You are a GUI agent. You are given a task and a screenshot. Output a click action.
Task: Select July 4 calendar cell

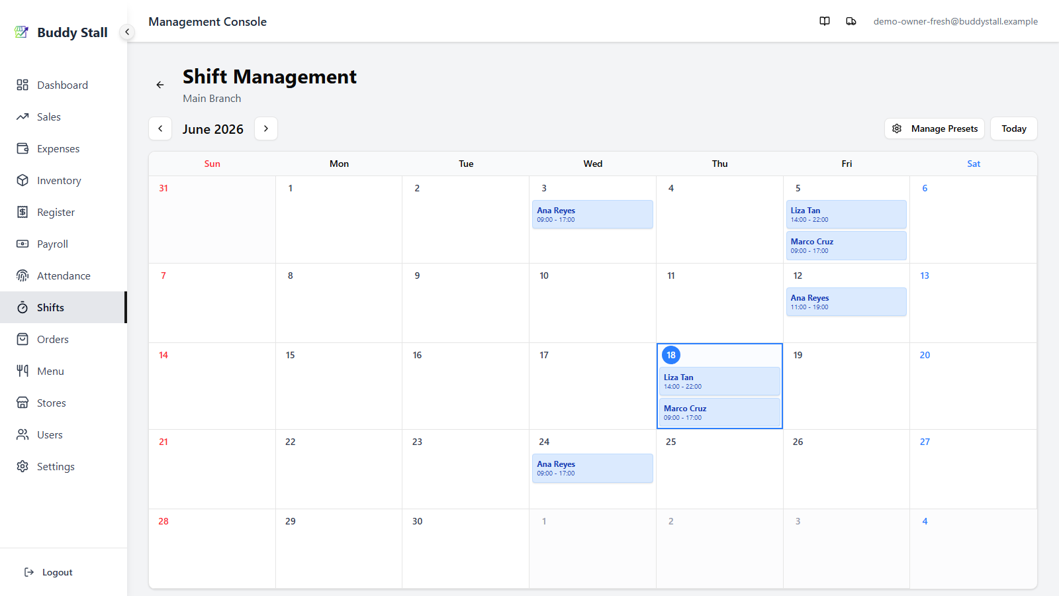pyautogui.click(x=973, y=548)
